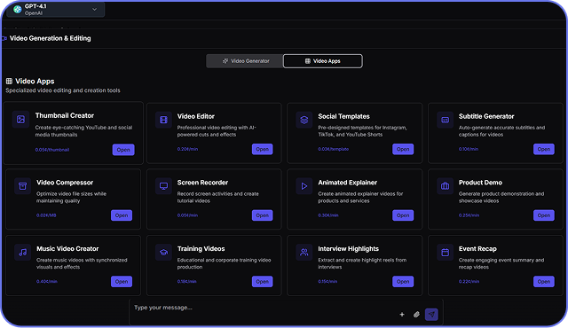Open the GPT-4.1 model selector dropdown
The width and height of the screenshot is (568, 328).
56,10
